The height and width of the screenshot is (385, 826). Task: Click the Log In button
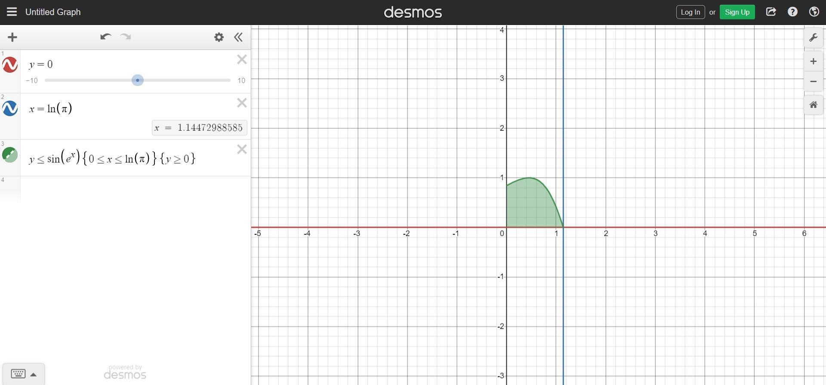click(690, 12)
